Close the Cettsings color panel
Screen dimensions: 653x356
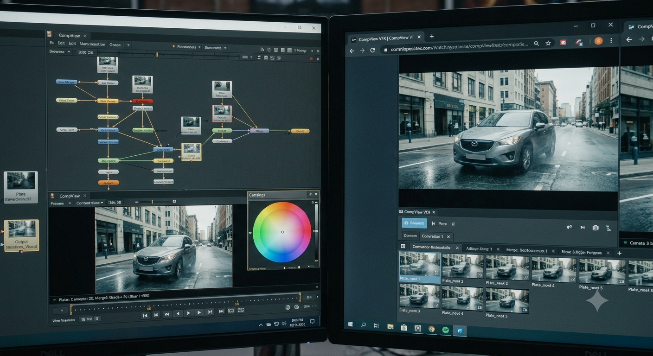316,194
